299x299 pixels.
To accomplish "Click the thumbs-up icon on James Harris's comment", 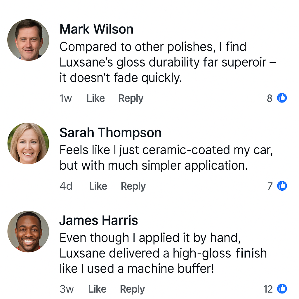I will [x=282, y=289].
